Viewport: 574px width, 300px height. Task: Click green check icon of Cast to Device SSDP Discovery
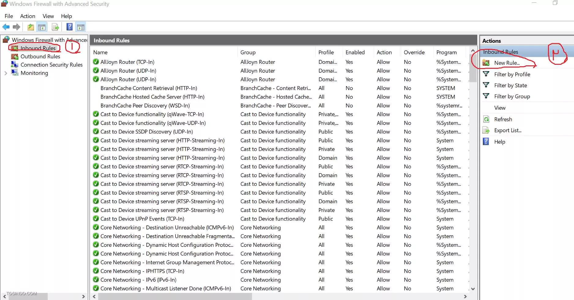(x=96, y=131)
